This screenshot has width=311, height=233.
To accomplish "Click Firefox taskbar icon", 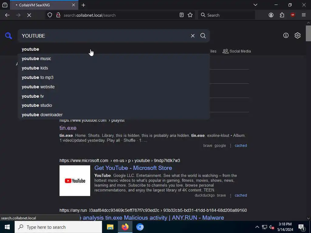I will 125,227.
